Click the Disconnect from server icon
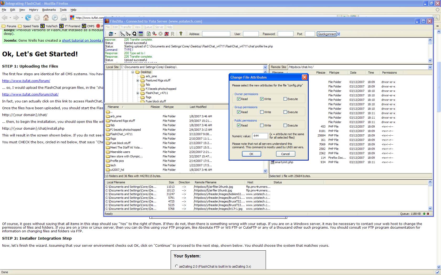The image size is (441, 275). click(166, 34)
